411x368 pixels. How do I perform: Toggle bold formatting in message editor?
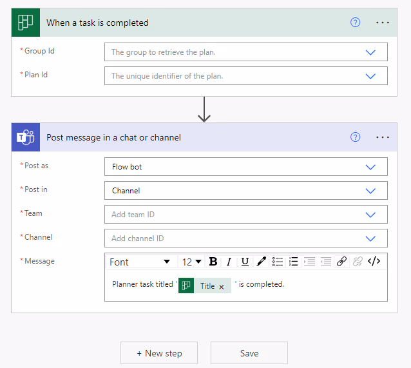[x=213, y=262]
